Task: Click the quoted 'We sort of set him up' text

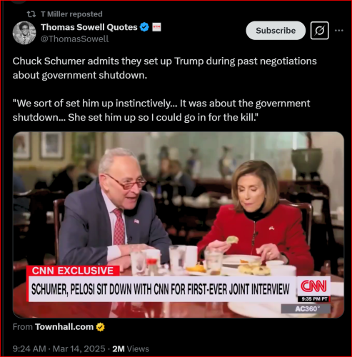Action: 161,110
